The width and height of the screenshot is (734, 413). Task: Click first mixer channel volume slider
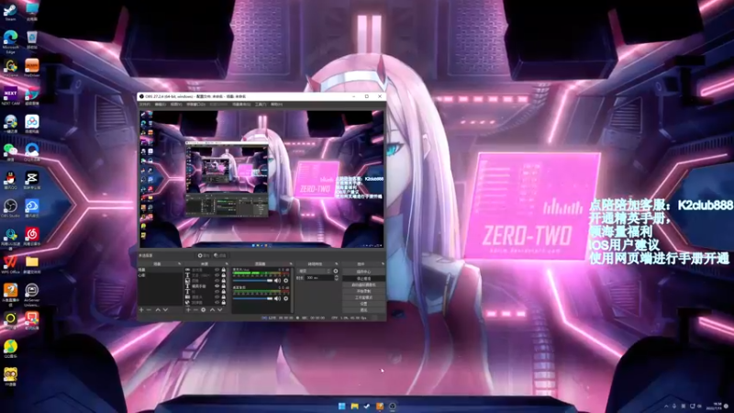tap(253, 281)
